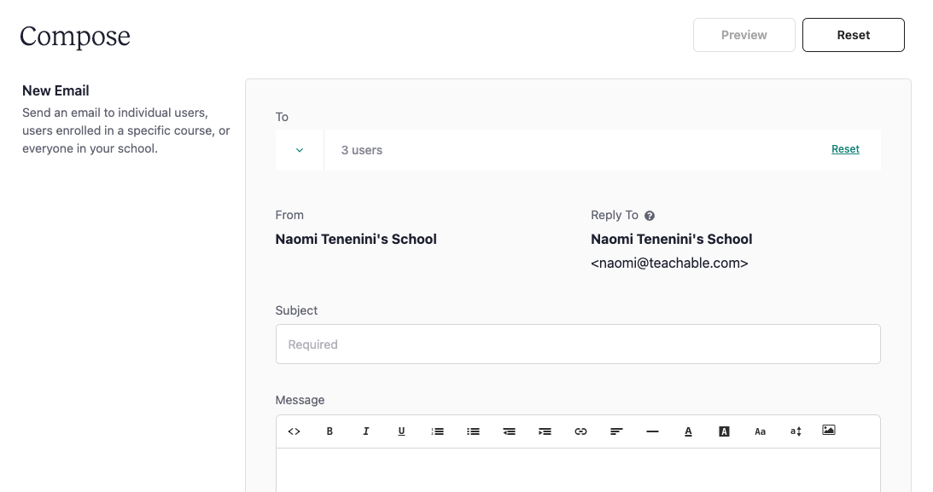The height and width of the screenshot is (492, 933).
Task: Apply italic formatting
Action: click(x=366, y=431)
